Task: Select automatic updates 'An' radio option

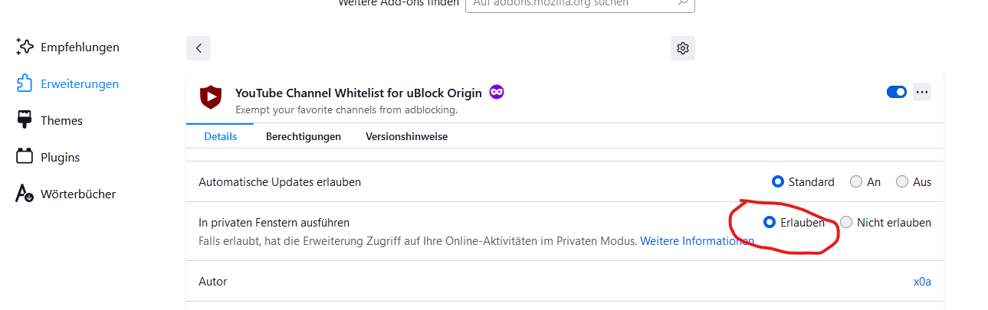Action: tap(856, 182)
